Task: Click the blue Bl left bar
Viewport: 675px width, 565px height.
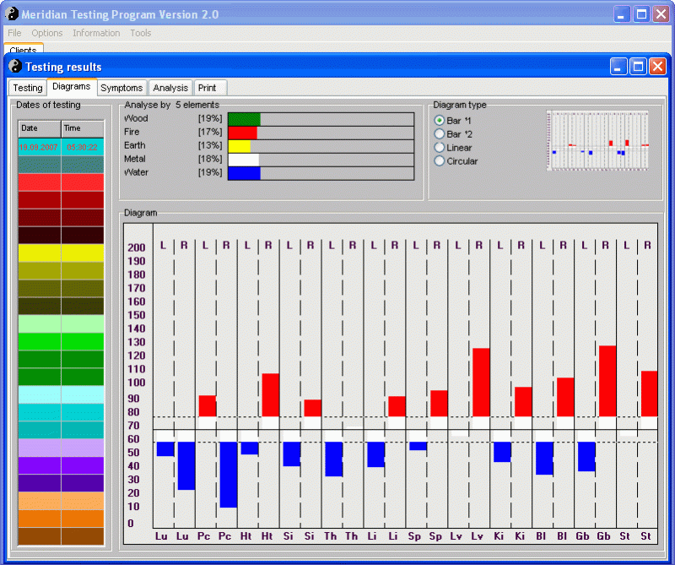Action: coord(544,458)
